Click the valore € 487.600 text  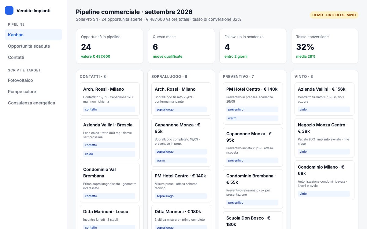click(96, 56)
